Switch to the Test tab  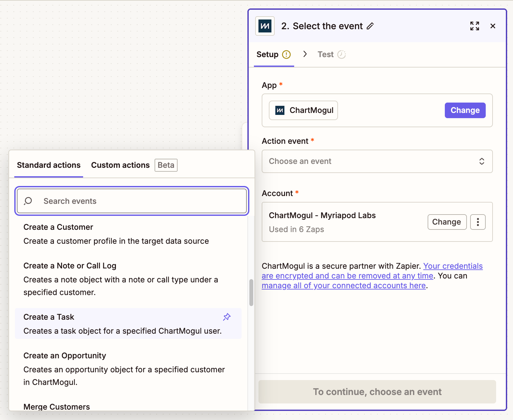[332, 55]
